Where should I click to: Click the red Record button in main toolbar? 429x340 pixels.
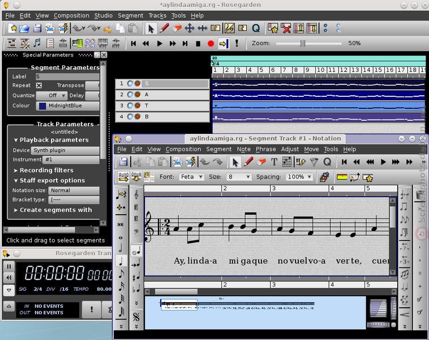pyautogui.click(x=211, y=44)
